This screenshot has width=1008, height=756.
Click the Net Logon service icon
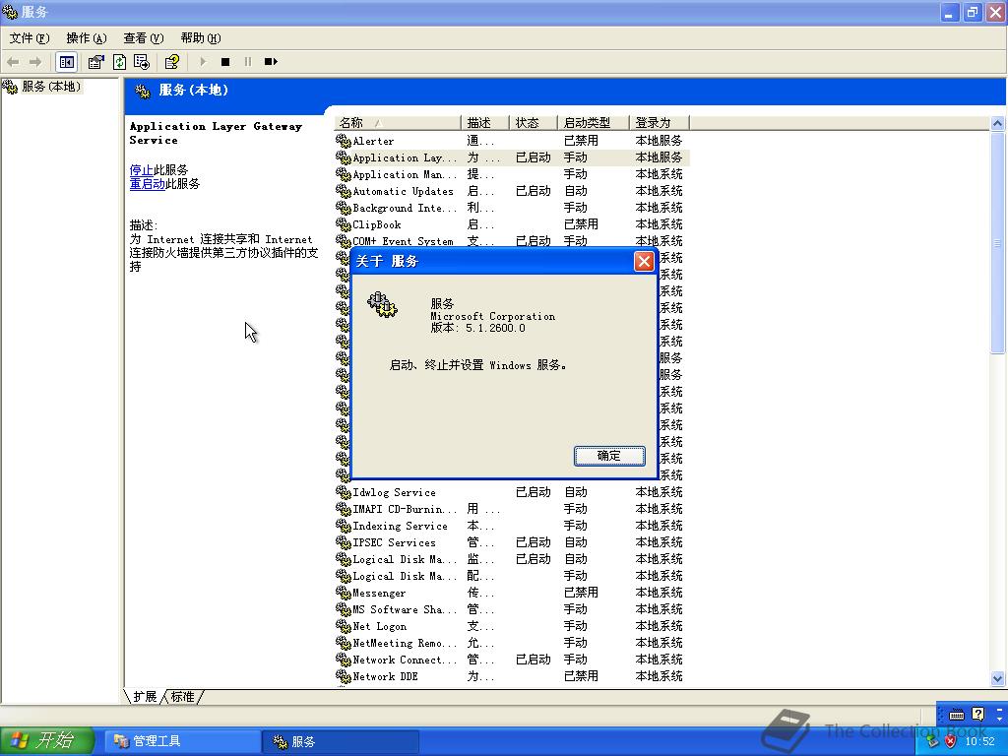(x=344, y=625)
